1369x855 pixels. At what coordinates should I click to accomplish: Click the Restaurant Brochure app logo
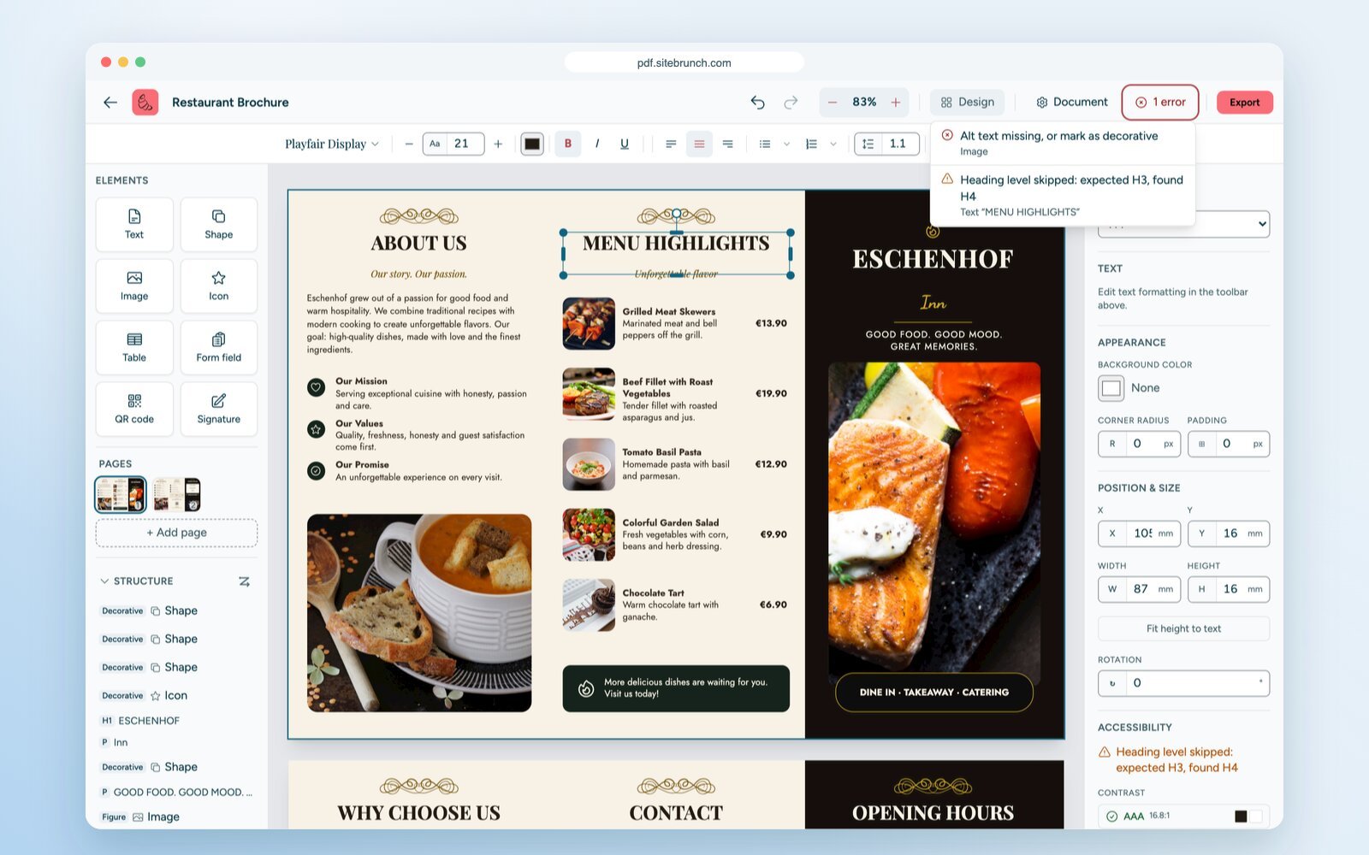[145, 102]
